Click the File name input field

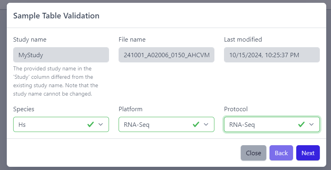click(166, 55)
